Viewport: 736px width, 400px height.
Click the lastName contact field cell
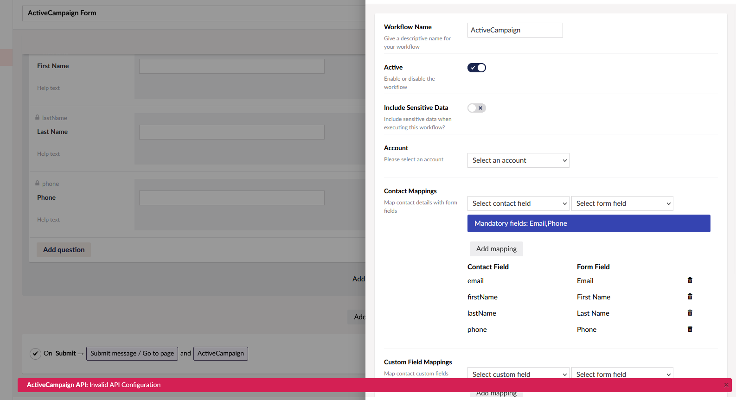coord(482,313)
